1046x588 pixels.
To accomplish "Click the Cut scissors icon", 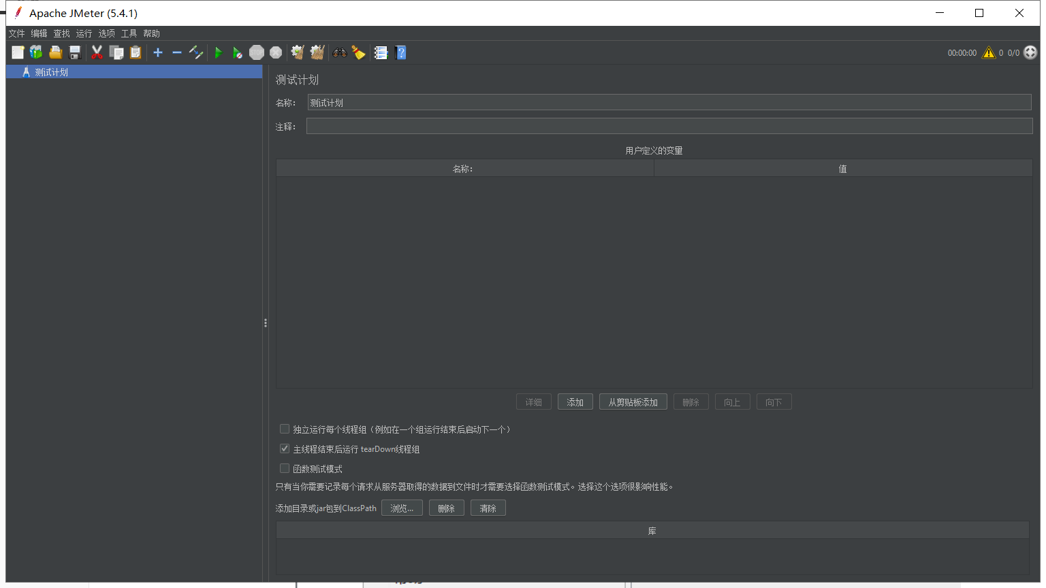I will (x=97, y=52).
